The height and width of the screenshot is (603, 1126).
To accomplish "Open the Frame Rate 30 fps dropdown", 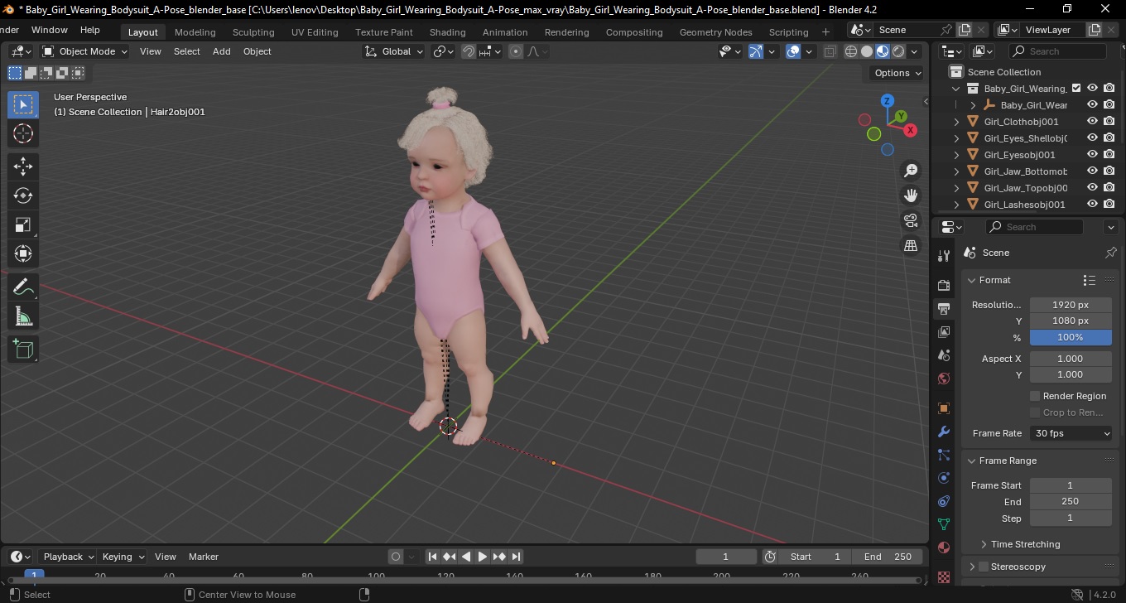I will pyautogui.click(x=1071, y=433).
